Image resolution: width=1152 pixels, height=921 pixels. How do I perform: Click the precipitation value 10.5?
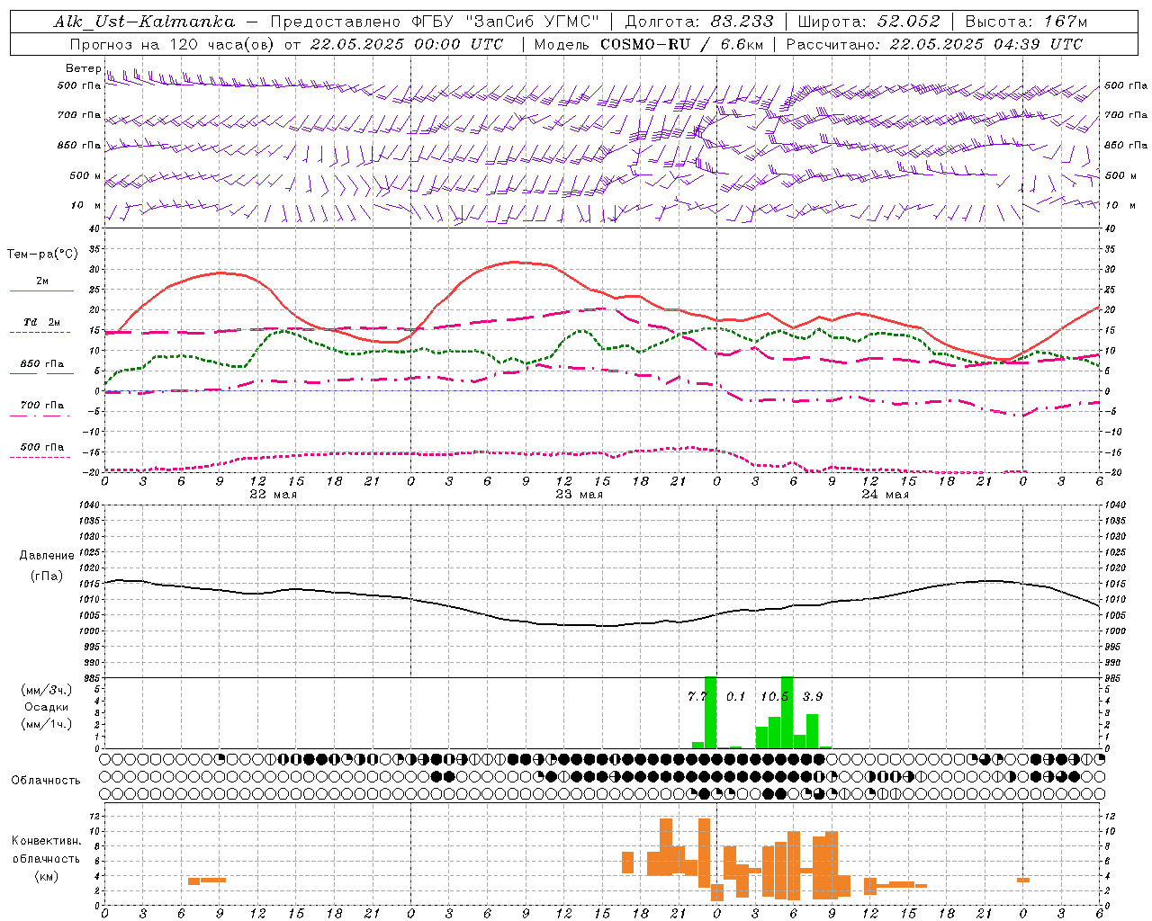(x=774, y=696)
